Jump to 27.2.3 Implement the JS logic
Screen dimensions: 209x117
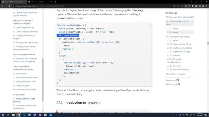180,48
